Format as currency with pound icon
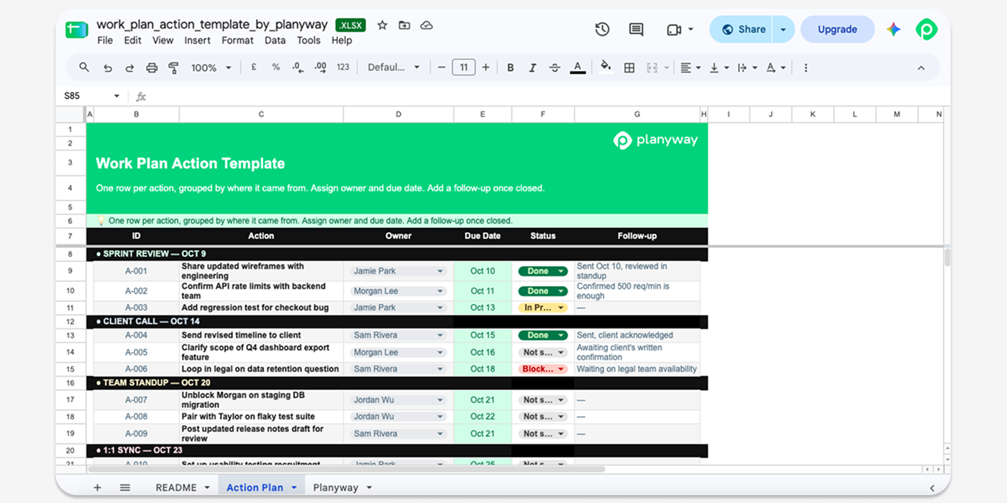The width and height of the screenshot is (1007, 503). click(254, 67)
